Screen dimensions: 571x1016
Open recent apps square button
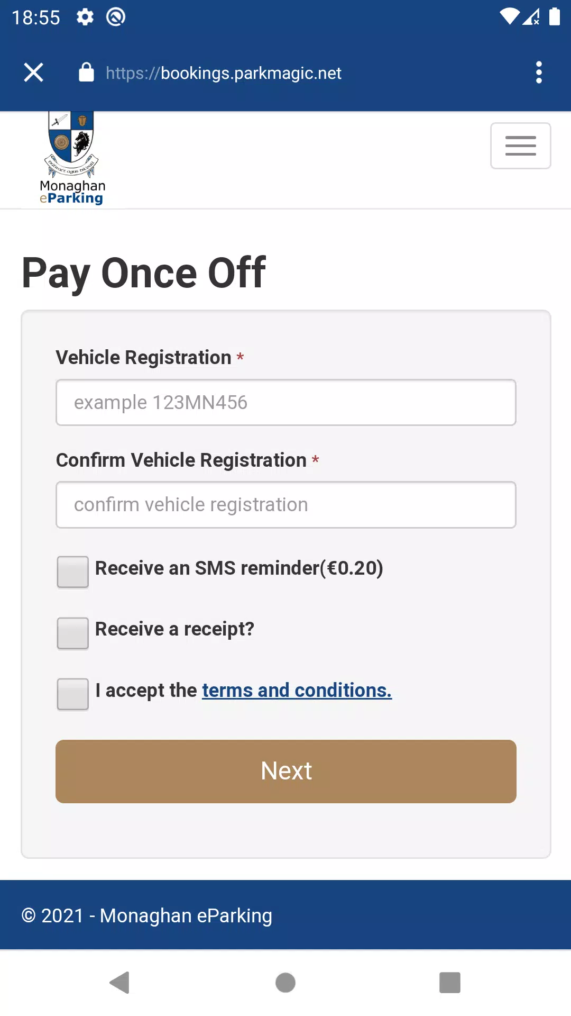450,983
